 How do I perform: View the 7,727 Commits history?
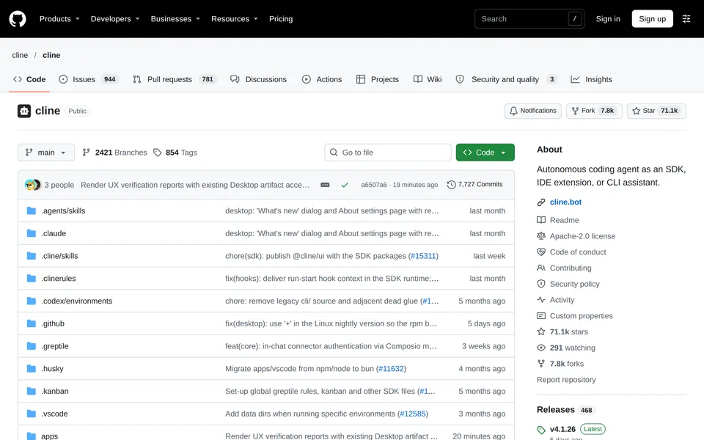(475, 185)
